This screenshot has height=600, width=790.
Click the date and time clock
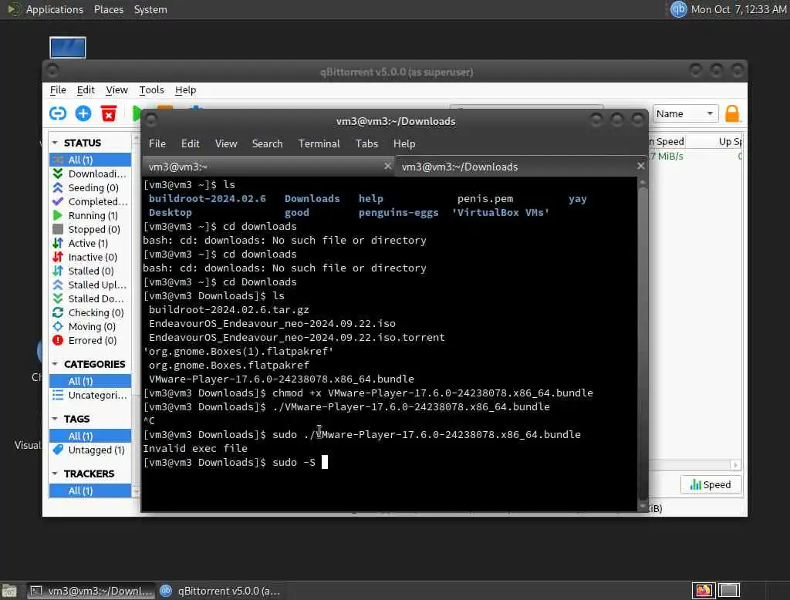(738, 9)
